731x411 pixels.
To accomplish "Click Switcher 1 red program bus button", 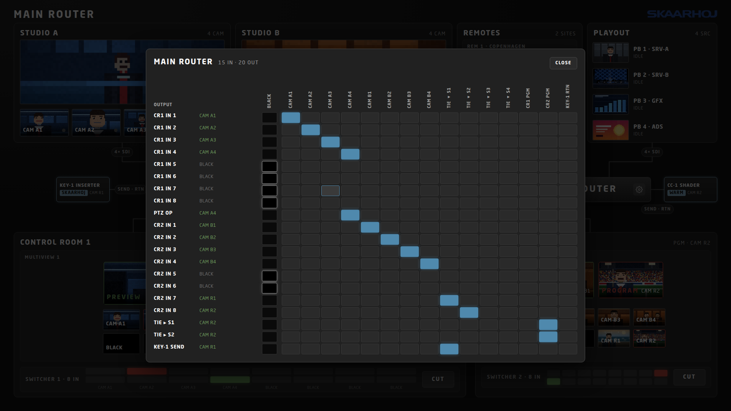I will (147, 371).
